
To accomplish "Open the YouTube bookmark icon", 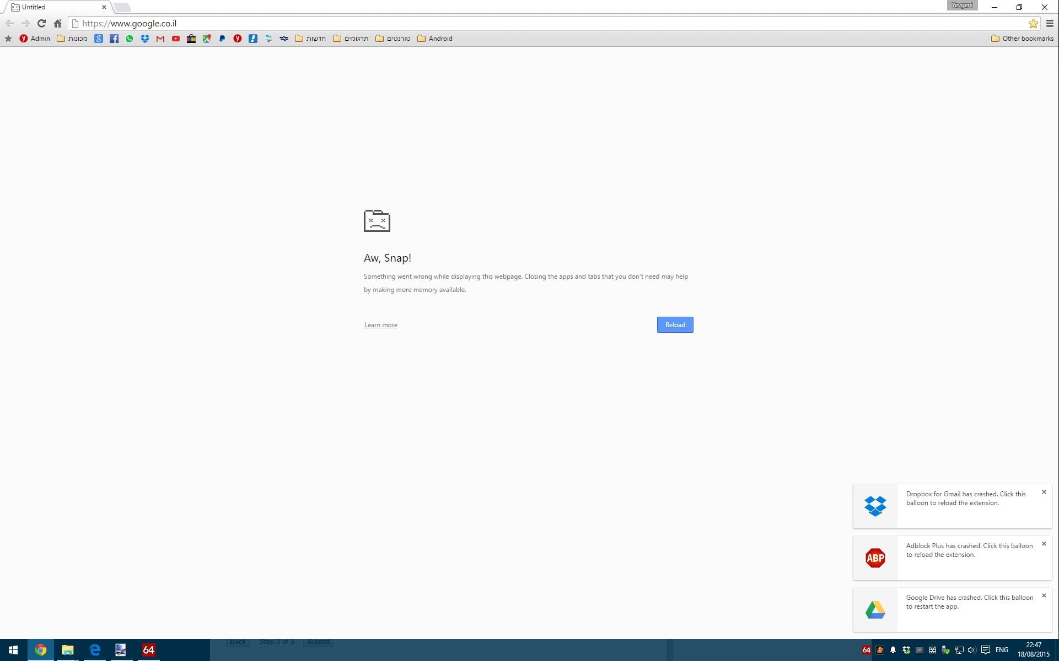I will [176, 39].
